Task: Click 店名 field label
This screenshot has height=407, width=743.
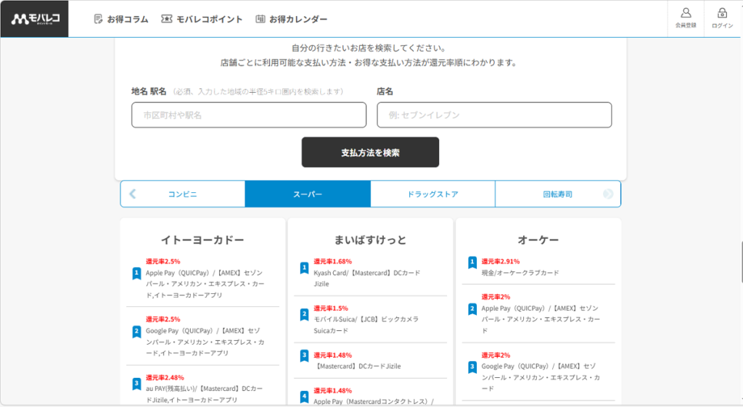Action: point(385,91)
